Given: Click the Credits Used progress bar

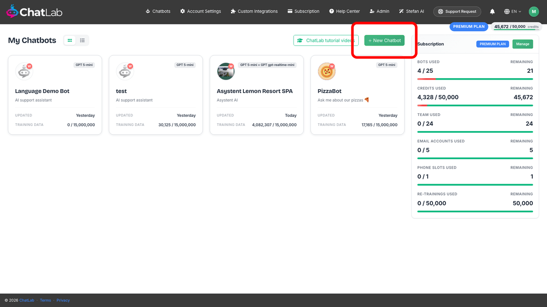Looking at the screenshot, I should [475, 106].
